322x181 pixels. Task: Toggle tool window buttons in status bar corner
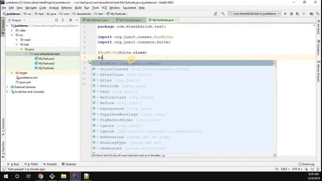pos(4,169)
